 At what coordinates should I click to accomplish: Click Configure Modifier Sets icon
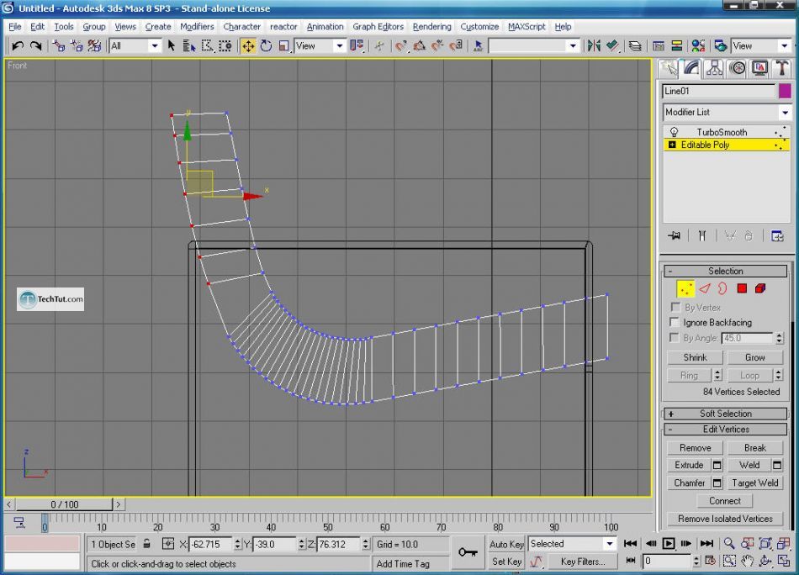click(777, 236)
